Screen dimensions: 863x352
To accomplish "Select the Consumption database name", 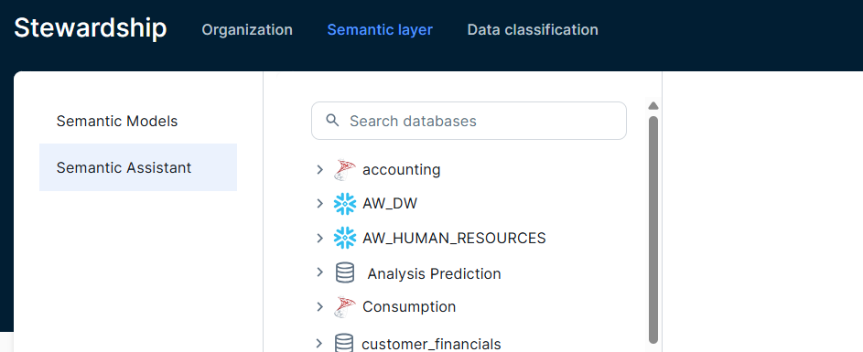I will point(409,307).
